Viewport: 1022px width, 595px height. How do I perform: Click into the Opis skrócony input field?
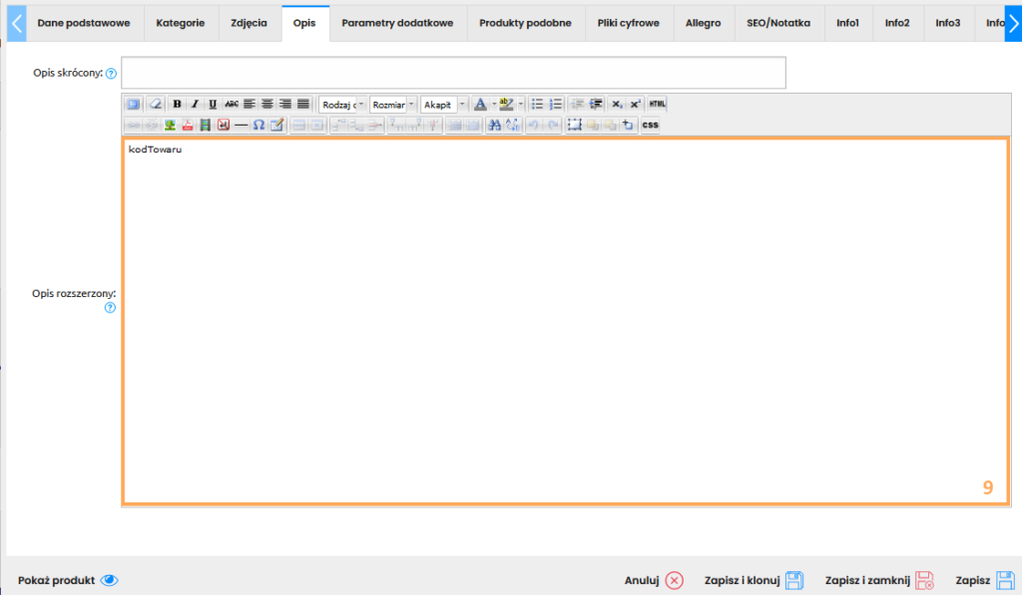click(453, 73)
